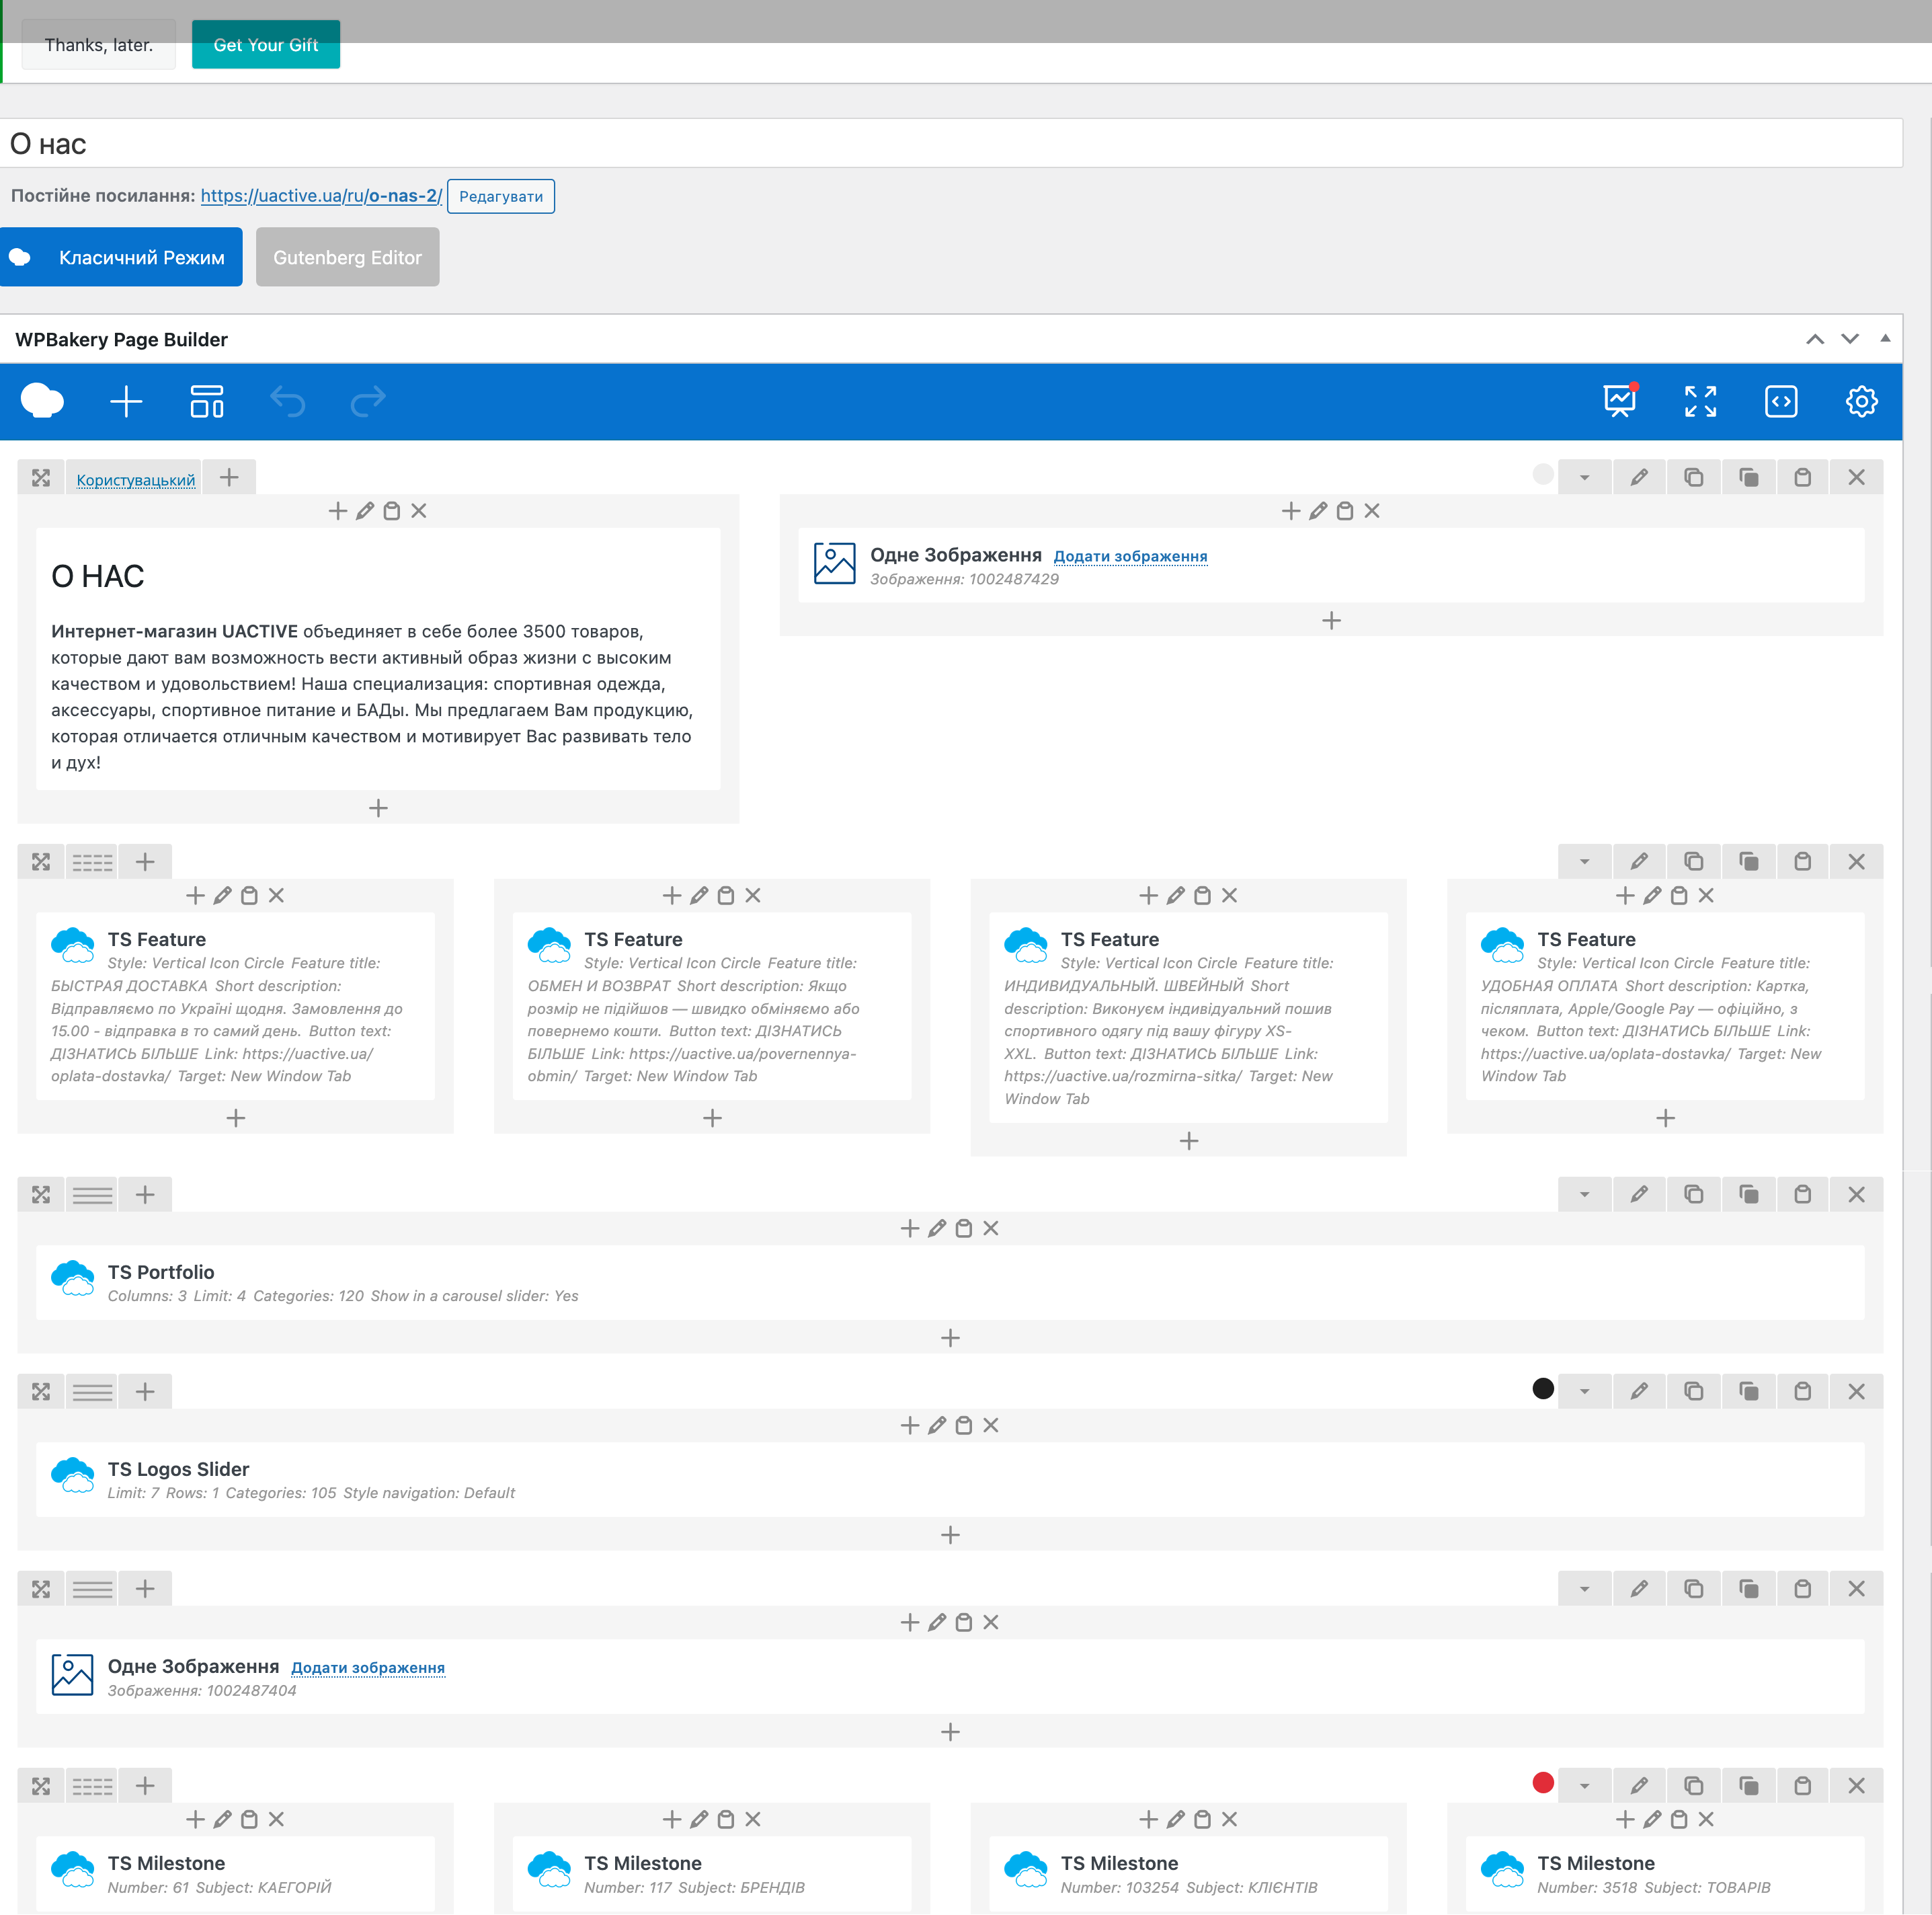1932x1915 pixels.
Task: Edit the TS Portfolio row with pencil
Action: [1639, 1194]
